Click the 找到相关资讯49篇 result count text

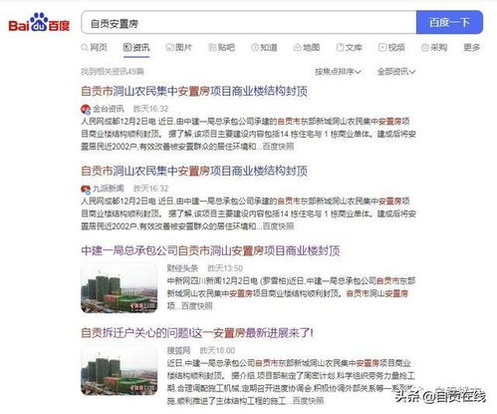pyautogui.click(x=113, y=72)
